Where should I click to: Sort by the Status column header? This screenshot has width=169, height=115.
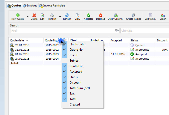coord(134,40)
